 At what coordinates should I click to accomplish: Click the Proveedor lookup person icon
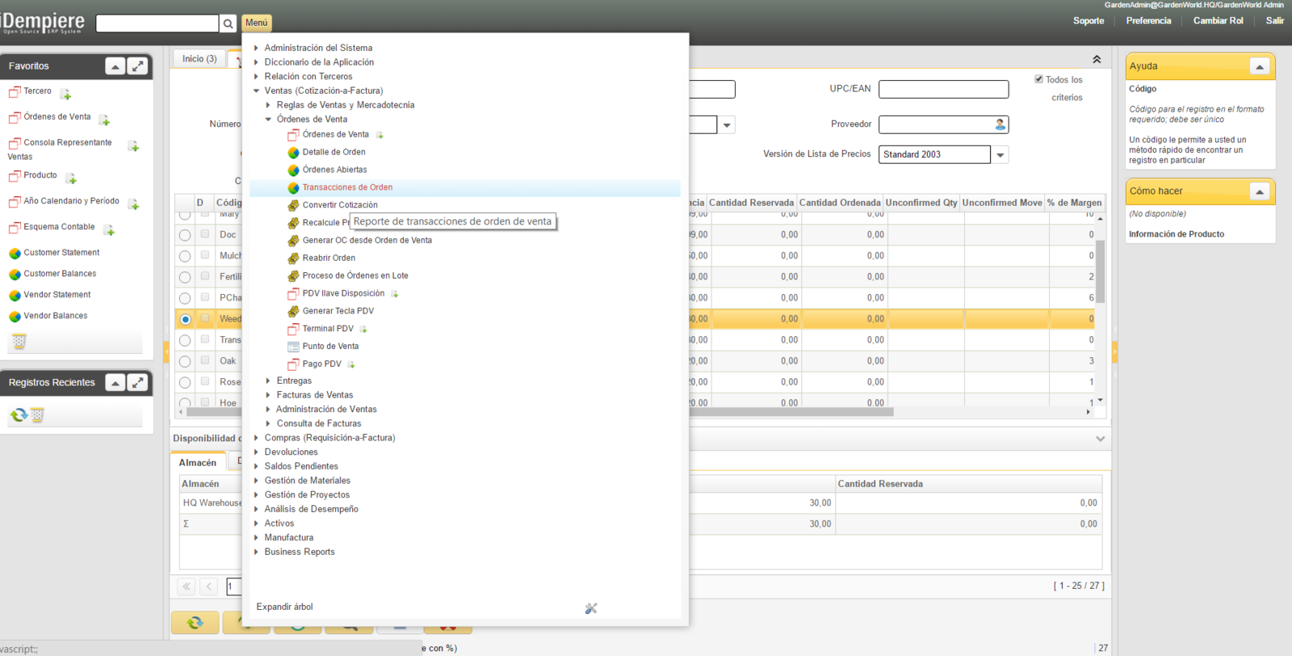(1000, 124)
